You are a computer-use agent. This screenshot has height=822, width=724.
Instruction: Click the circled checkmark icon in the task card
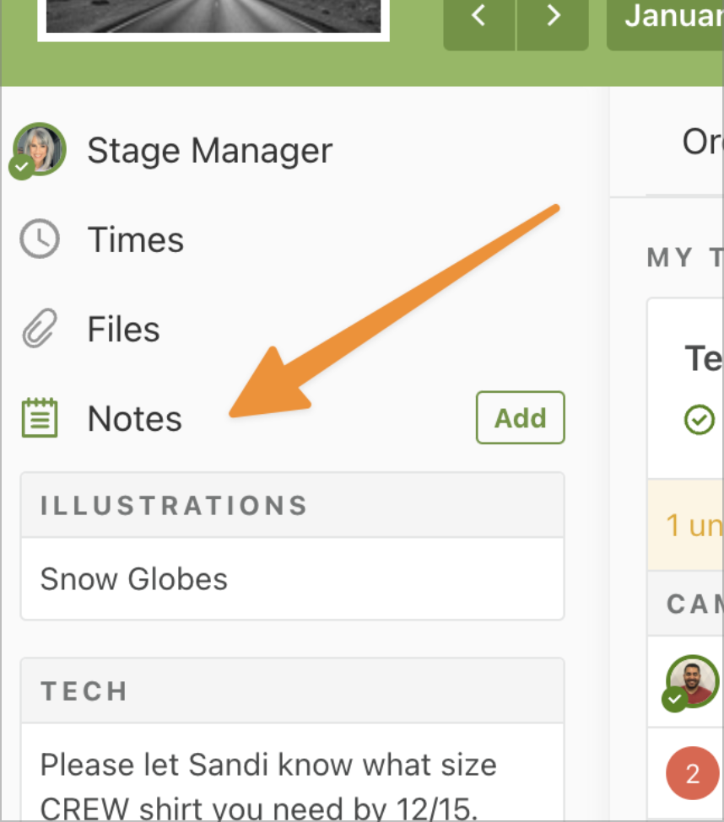click(700, 419)
